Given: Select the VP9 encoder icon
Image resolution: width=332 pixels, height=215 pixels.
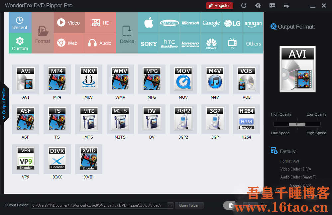Looking at the screenshot, I should (x=26, y=158).
